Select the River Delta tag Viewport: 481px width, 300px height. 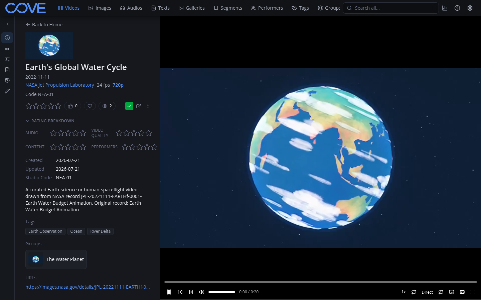click(x=100, y=231)
